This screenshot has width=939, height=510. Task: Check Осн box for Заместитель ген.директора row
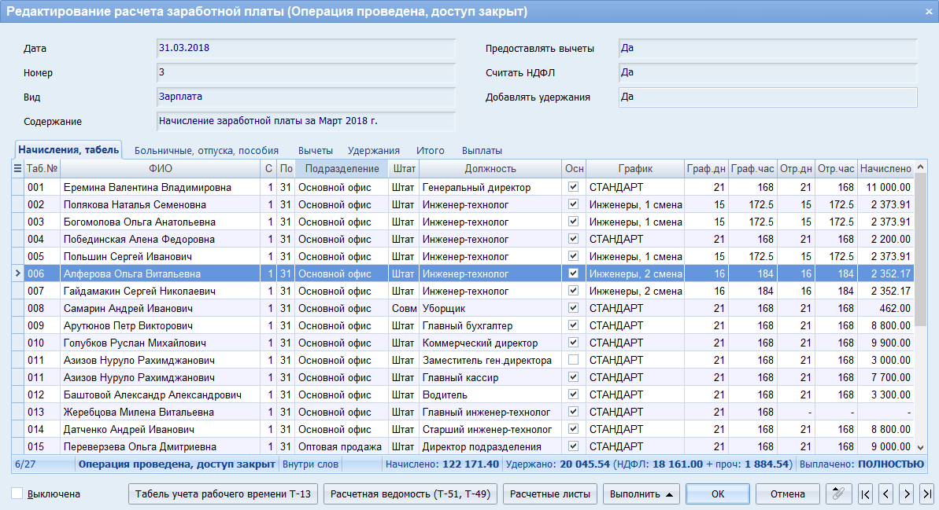(574, 360)
